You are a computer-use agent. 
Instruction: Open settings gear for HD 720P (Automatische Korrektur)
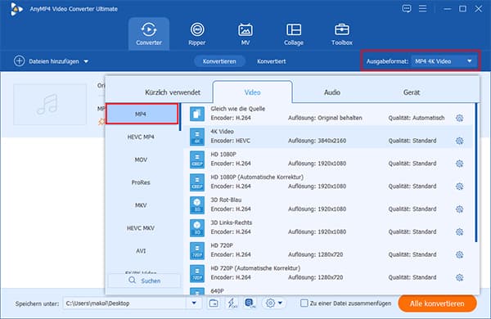(x=459, y=277)
